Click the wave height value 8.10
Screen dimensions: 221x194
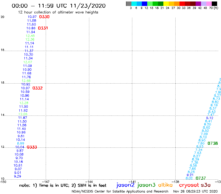tap(203, 137)
